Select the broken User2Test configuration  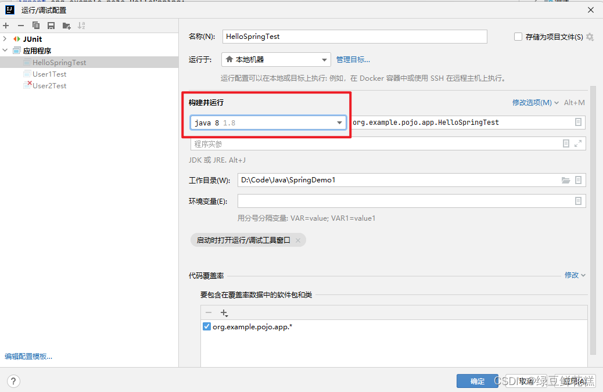coord(50,85)
